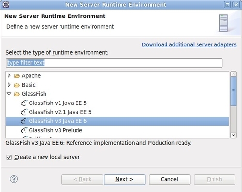Click the scrollbar thumb of the runtime list
Screen dimensions: 242x192
click(x=233, y=91)
